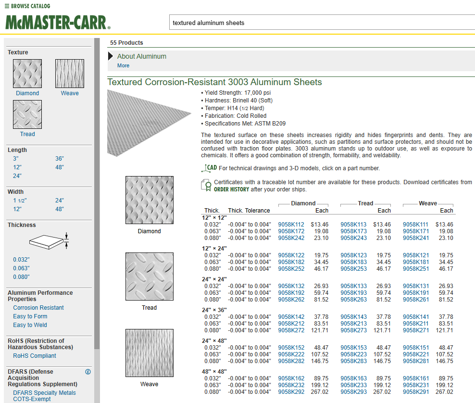Open the DFARS info icon
Screen dimensions: 475x403
(88, 372)
